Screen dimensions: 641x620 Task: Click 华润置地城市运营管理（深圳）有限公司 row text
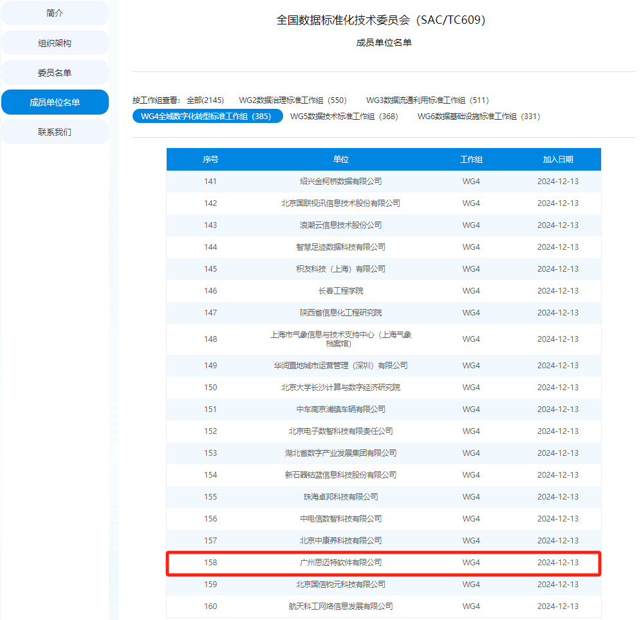[x=341, y=365]
